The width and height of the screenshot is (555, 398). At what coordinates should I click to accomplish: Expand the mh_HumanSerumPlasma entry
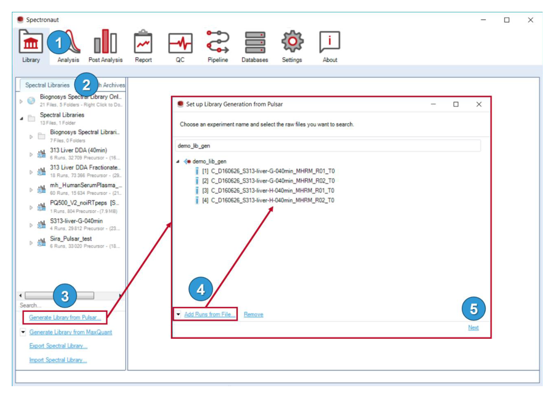coord(31,190)
